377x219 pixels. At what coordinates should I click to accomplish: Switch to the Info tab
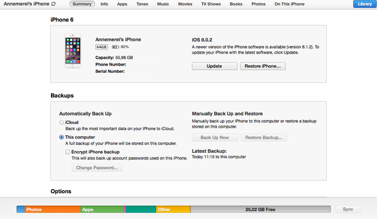pyautogui.click(x=104, y=4)
